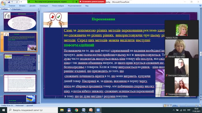The height and width of the screenshot is (113, 202).
Task: Click the Save icon in quick access toolbar
Action: tap(9, 2)
